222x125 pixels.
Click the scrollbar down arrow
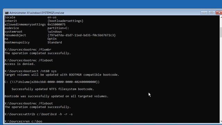pyautogui.click(x=221, y=121)
